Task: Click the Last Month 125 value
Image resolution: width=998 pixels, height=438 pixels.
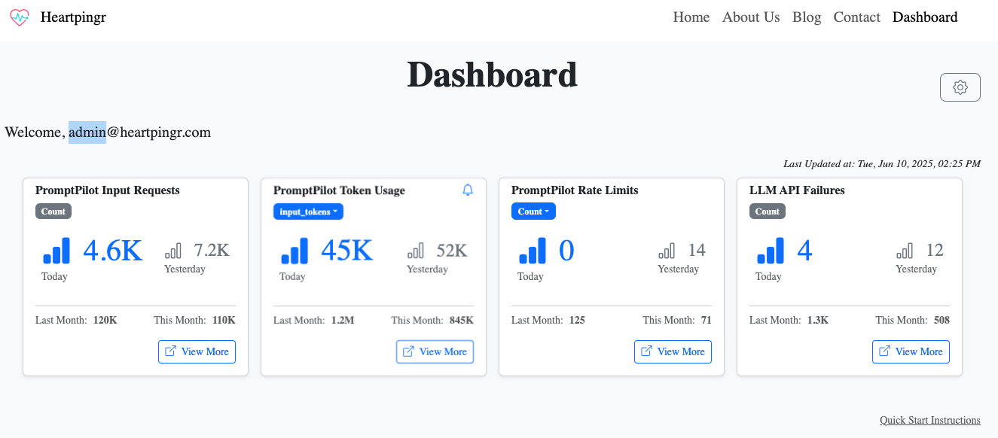Action: [577, 320]
